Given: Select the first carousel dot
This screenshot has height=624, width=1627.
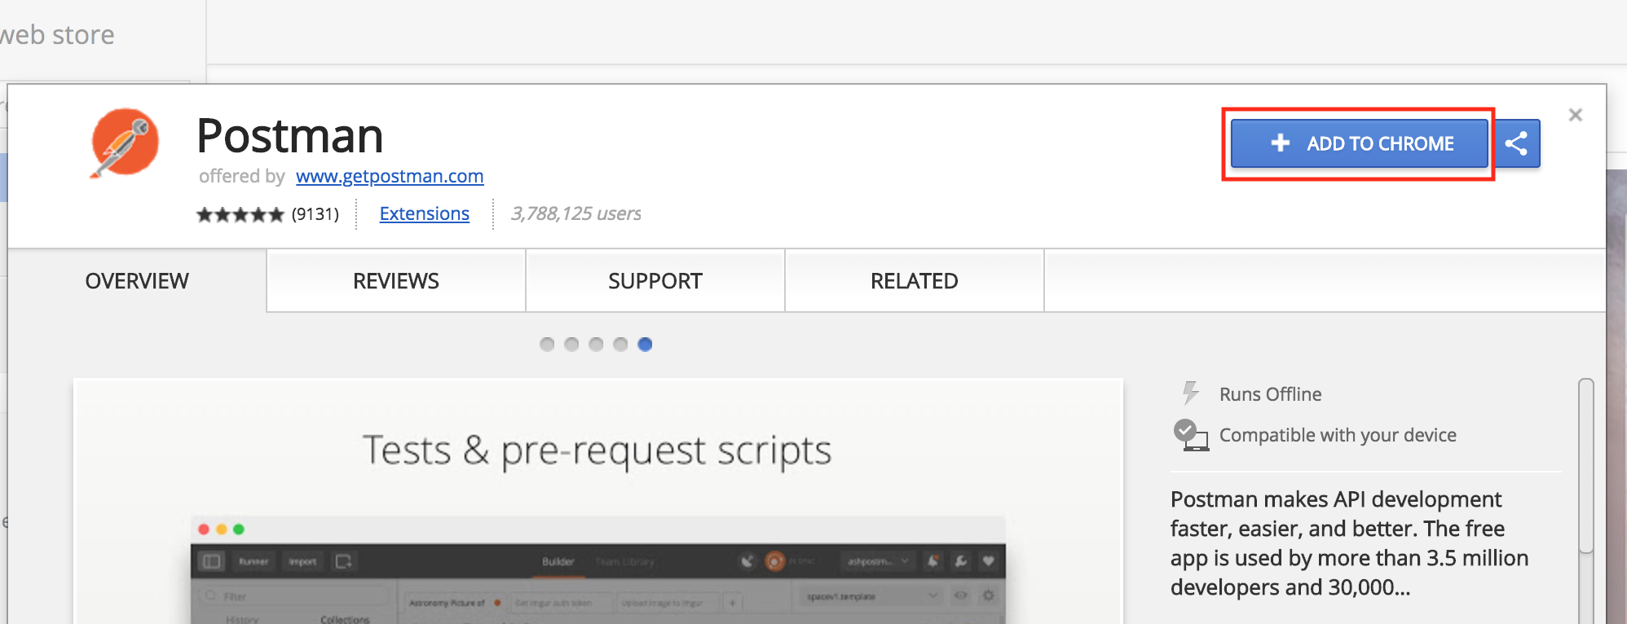Looking at the screenshot, I should pyautogui.click(x=547, y=345).
